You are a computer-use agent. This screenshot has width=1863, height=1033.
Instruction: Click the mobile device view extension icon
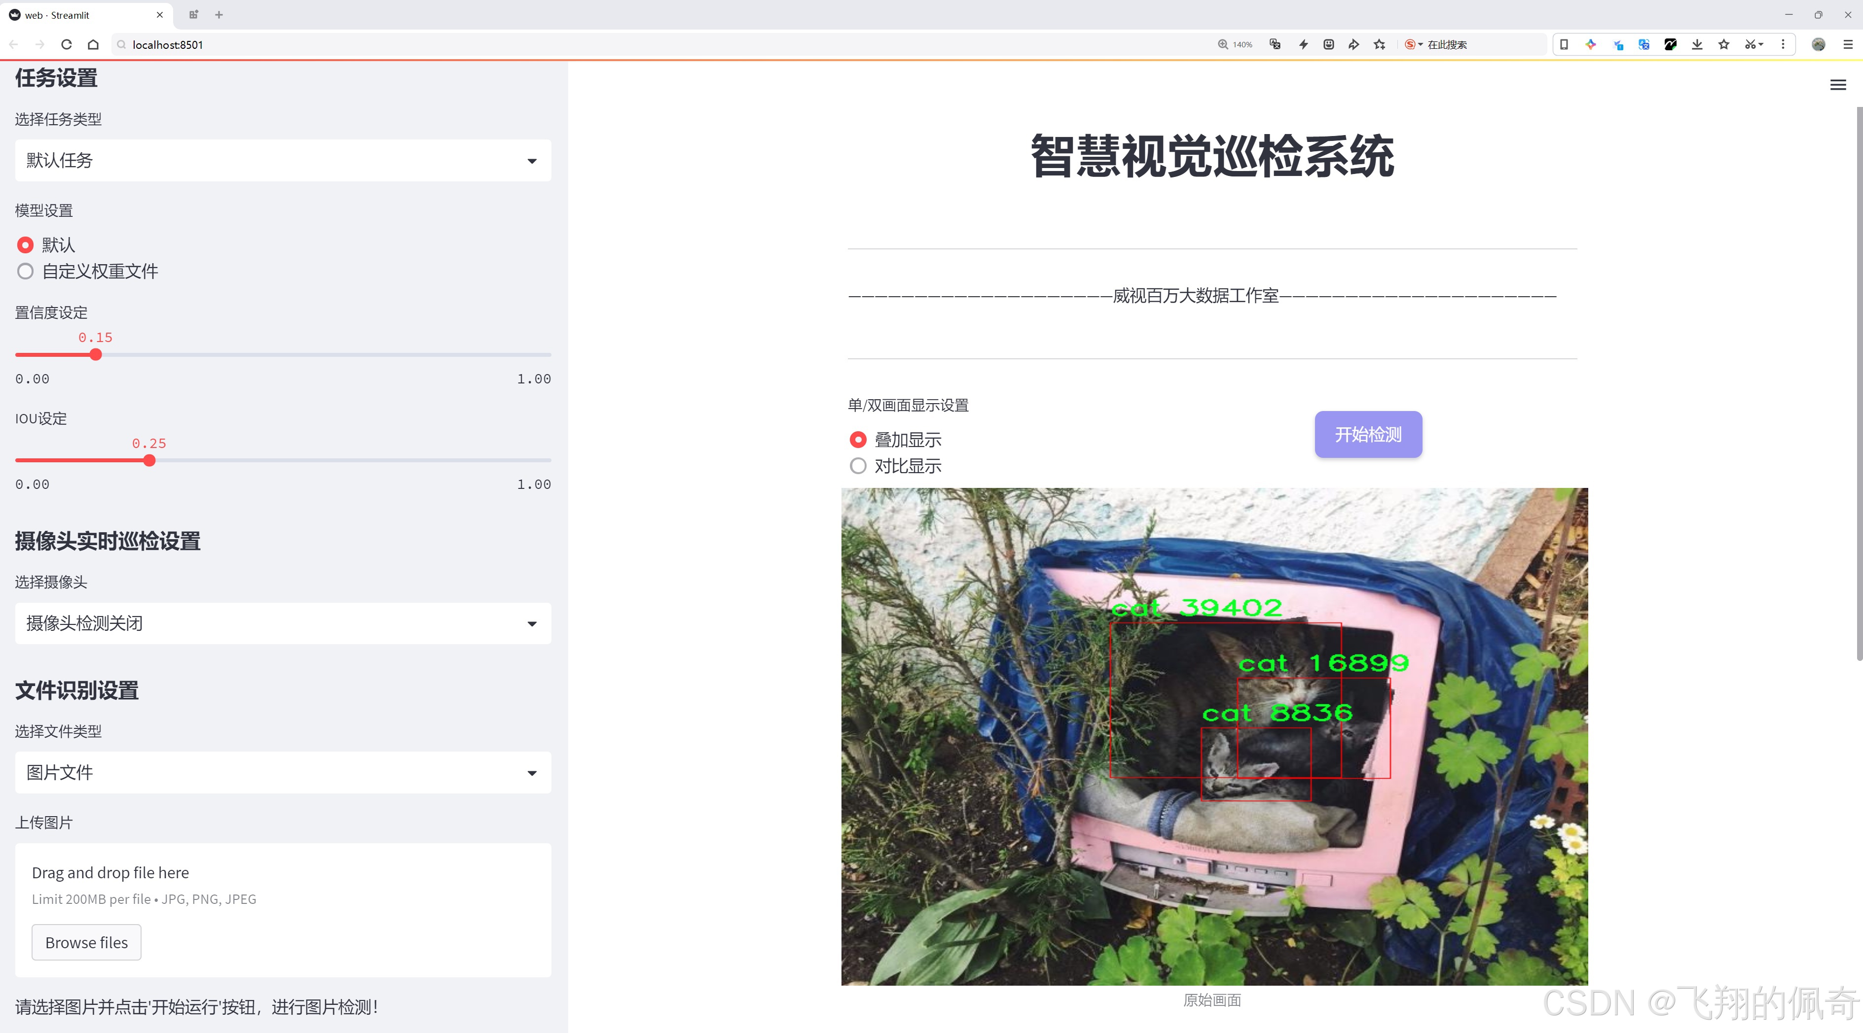click(1564, 44)
